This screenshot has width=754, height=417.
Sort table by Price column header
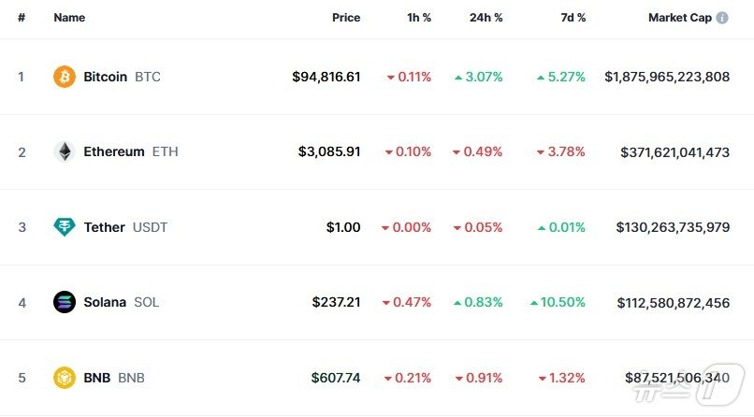click(x=345, y=18)
